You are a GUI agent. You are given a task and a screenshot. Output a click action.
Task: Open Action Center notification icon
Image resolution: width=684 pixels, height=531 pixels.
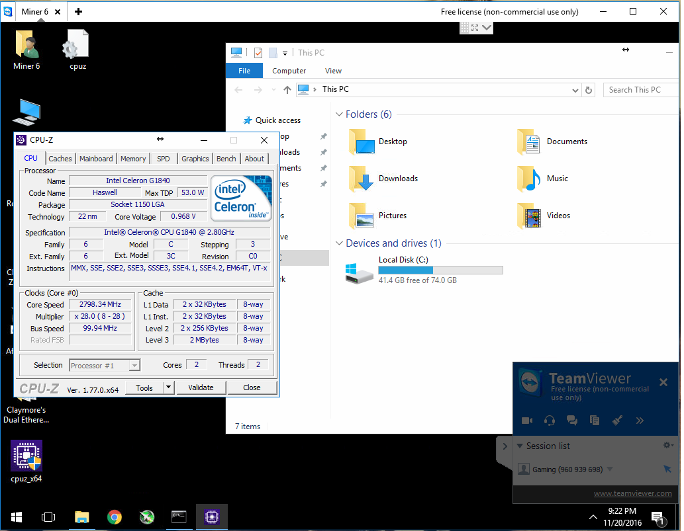[x=658, y=518]
